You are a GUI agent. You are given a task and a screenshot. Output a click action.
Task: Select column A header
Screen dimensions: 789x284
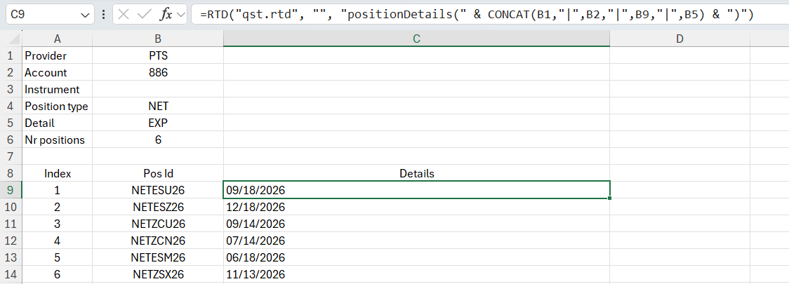coord(58,39)
